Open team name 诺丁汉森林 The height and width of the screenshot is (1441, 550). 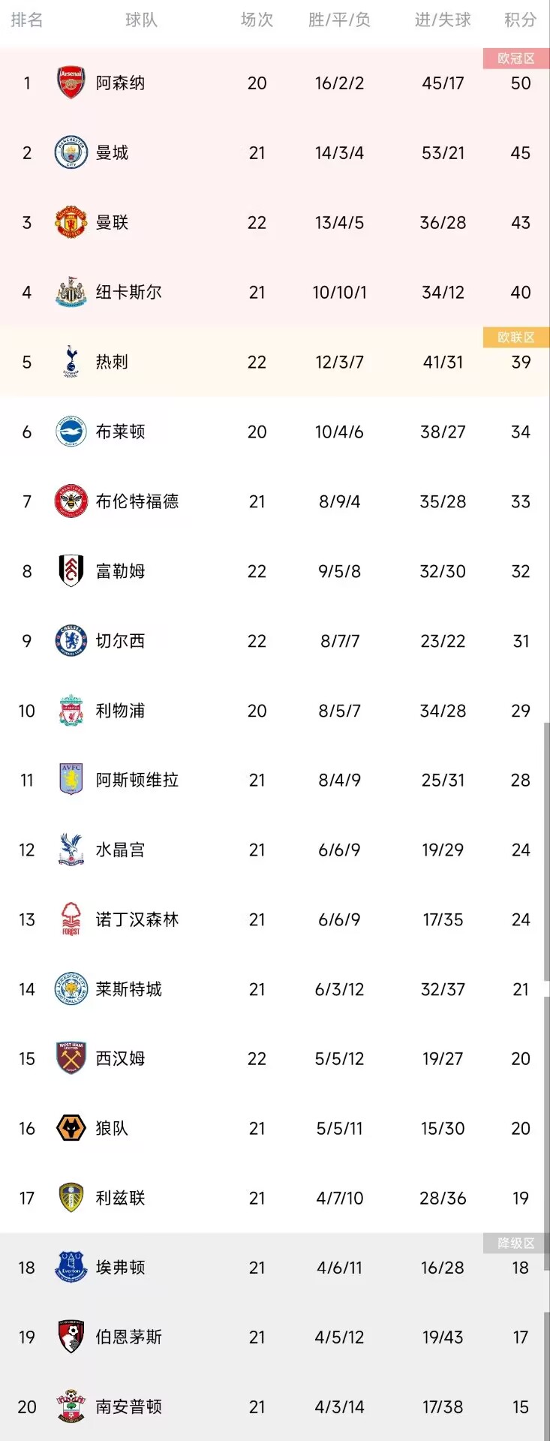pos(137,919)
